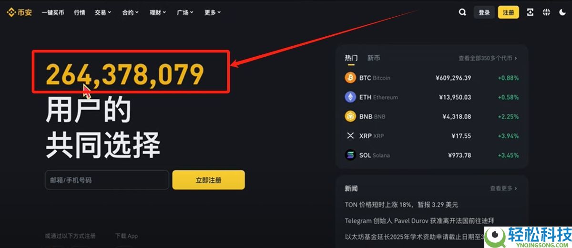
Task: Click the 邮箱/手机号码 input field
Action: 107,180
